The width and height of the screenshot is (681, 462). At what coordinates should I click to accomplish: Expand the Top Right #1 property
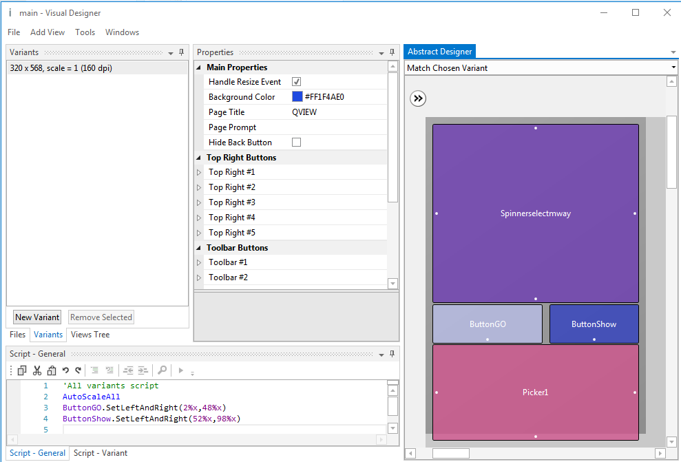coord(200,172)
